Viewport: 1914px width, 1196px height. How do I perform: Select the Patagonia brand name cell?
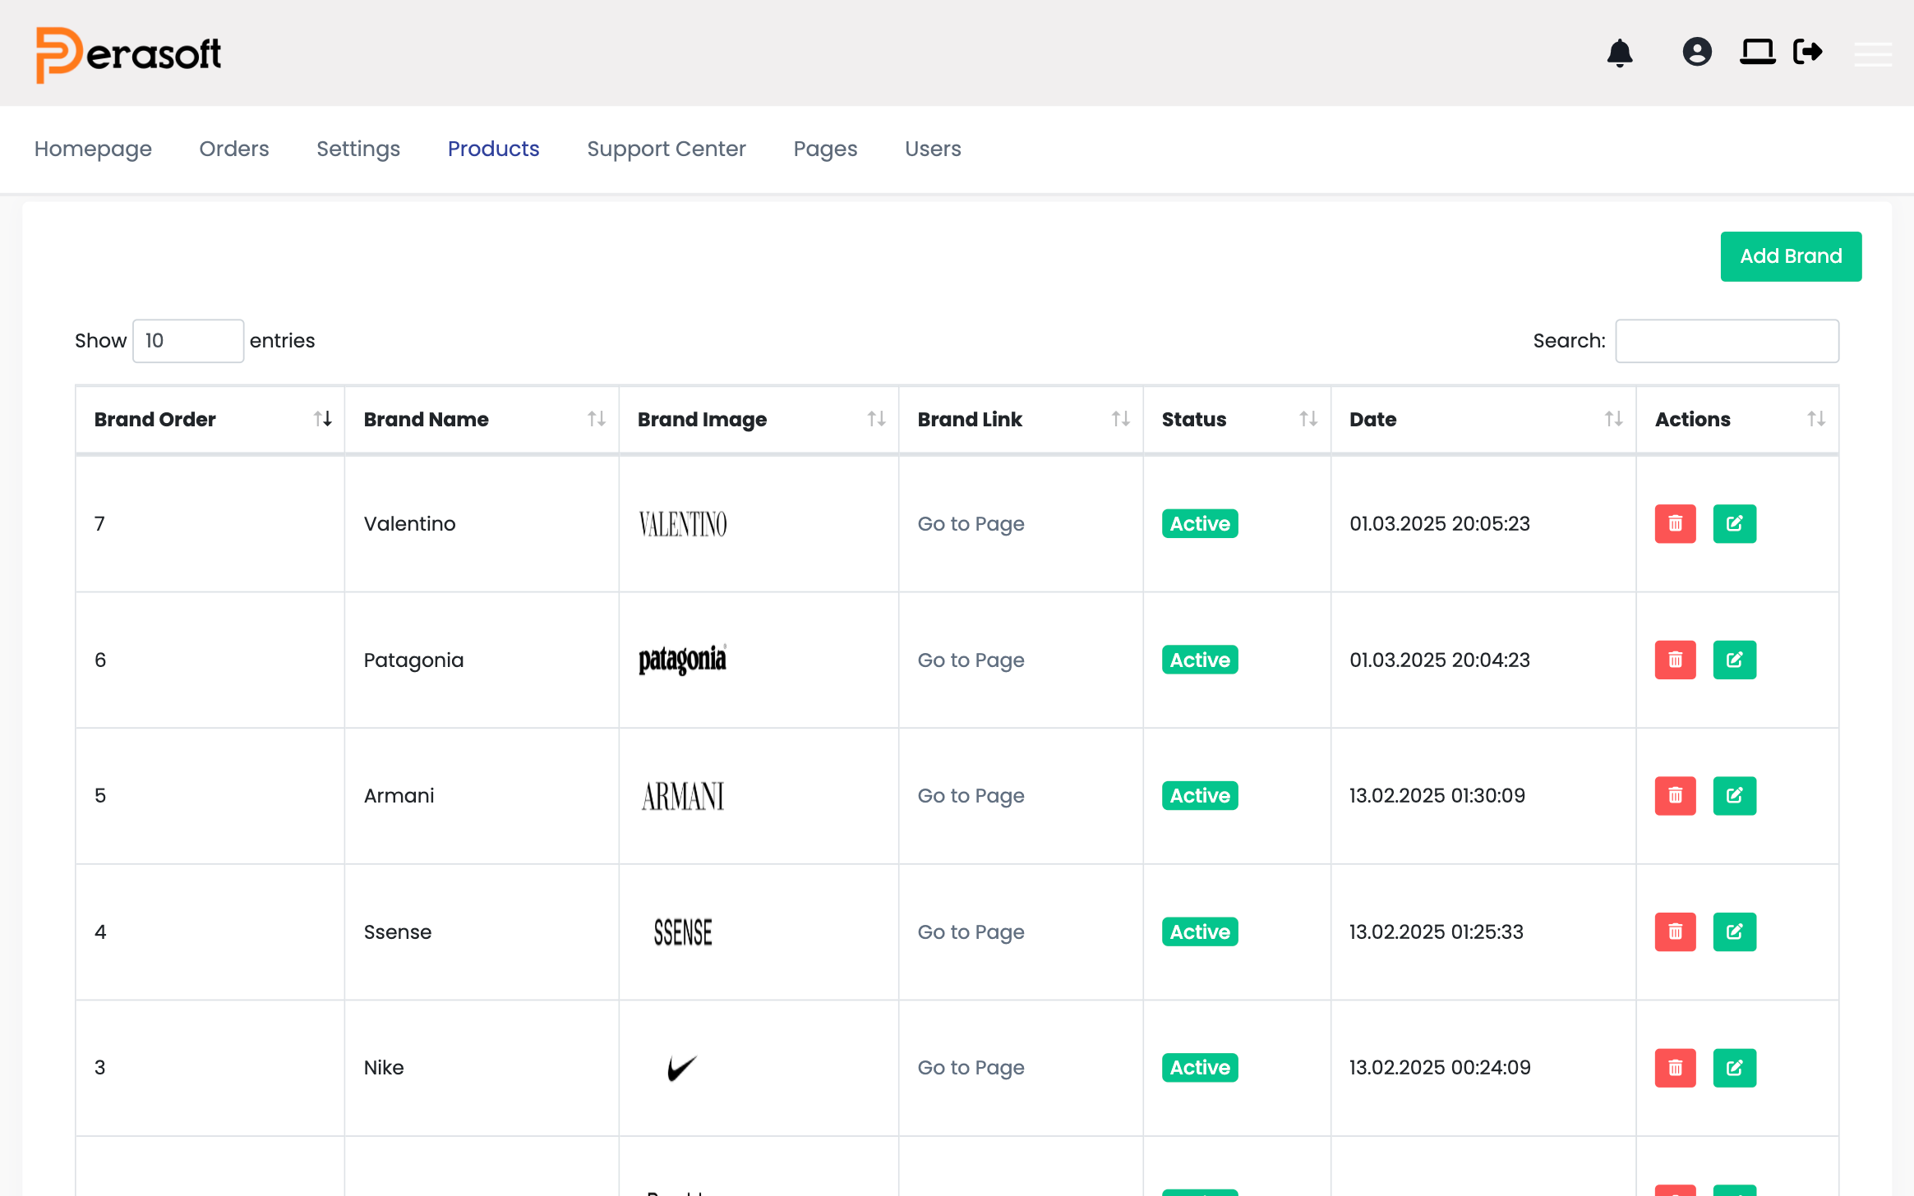click(x=482, y=660)
